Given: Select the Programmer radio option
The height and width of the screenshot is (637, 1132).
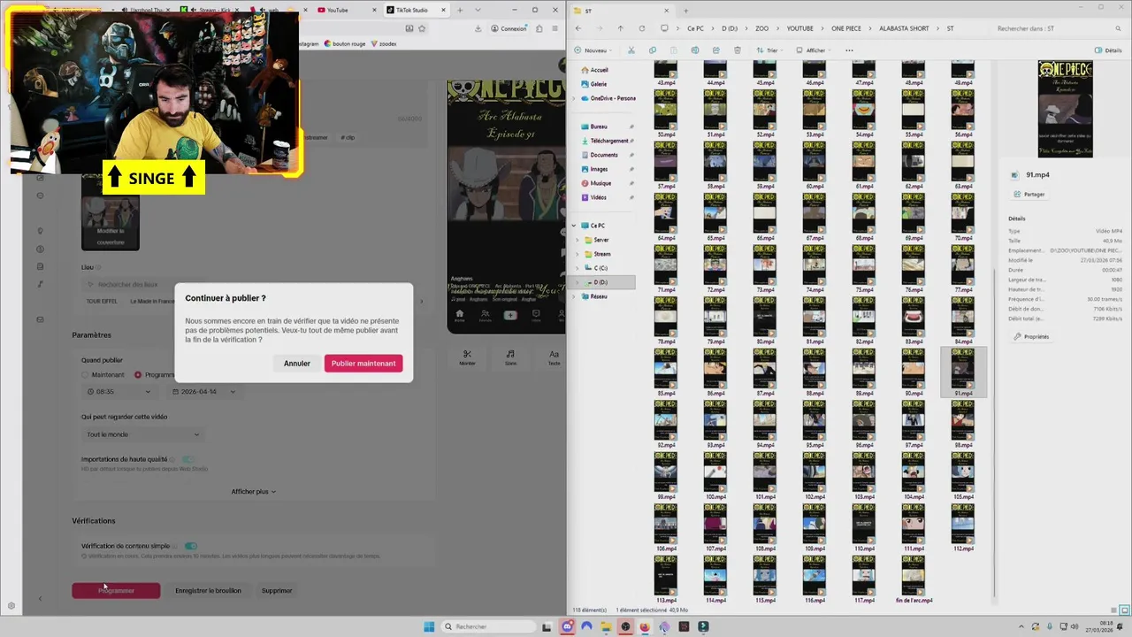Looking at the screenshot, I should (138, 374).
